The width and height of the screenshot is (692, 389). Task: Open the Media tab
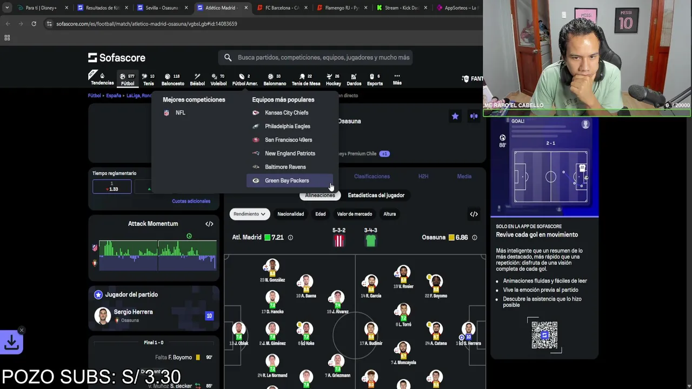coord(464,176)
